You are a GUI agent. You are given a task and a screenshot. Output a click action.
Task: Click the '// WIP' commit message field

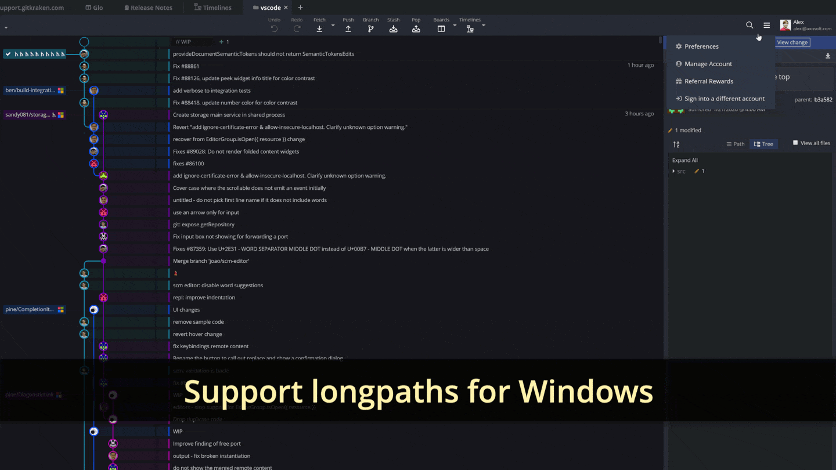[192, 42]
